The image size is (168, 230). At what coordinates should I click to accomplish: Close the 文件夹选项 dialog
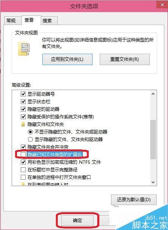tap(162, 5)
